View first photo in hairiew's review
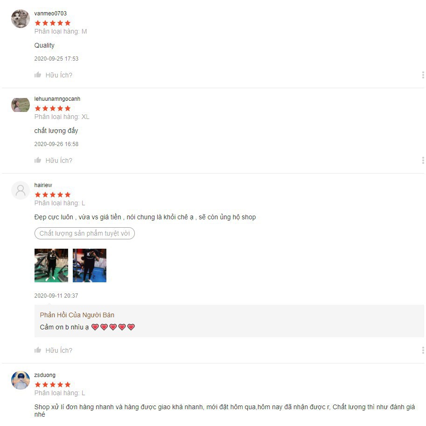The image size is (426, 426). 51,265
